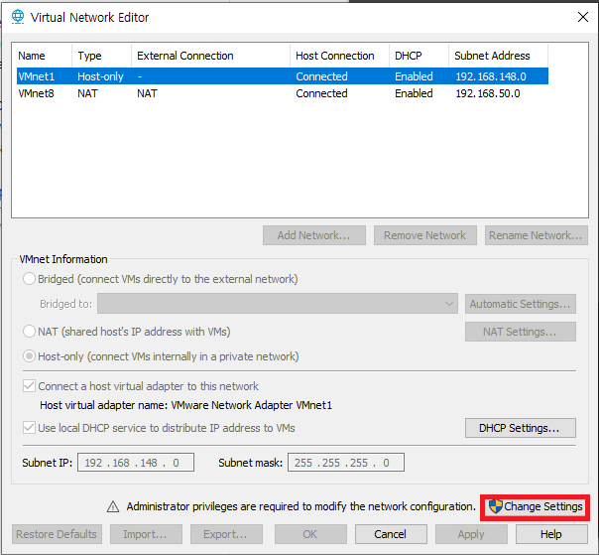Click the Rename Network button
Screen dimensions: 599x555
[536, 235]
